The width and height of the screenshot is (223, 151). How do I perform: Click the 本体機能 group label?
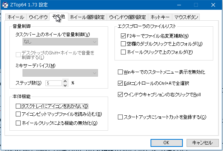click(22, 97)
